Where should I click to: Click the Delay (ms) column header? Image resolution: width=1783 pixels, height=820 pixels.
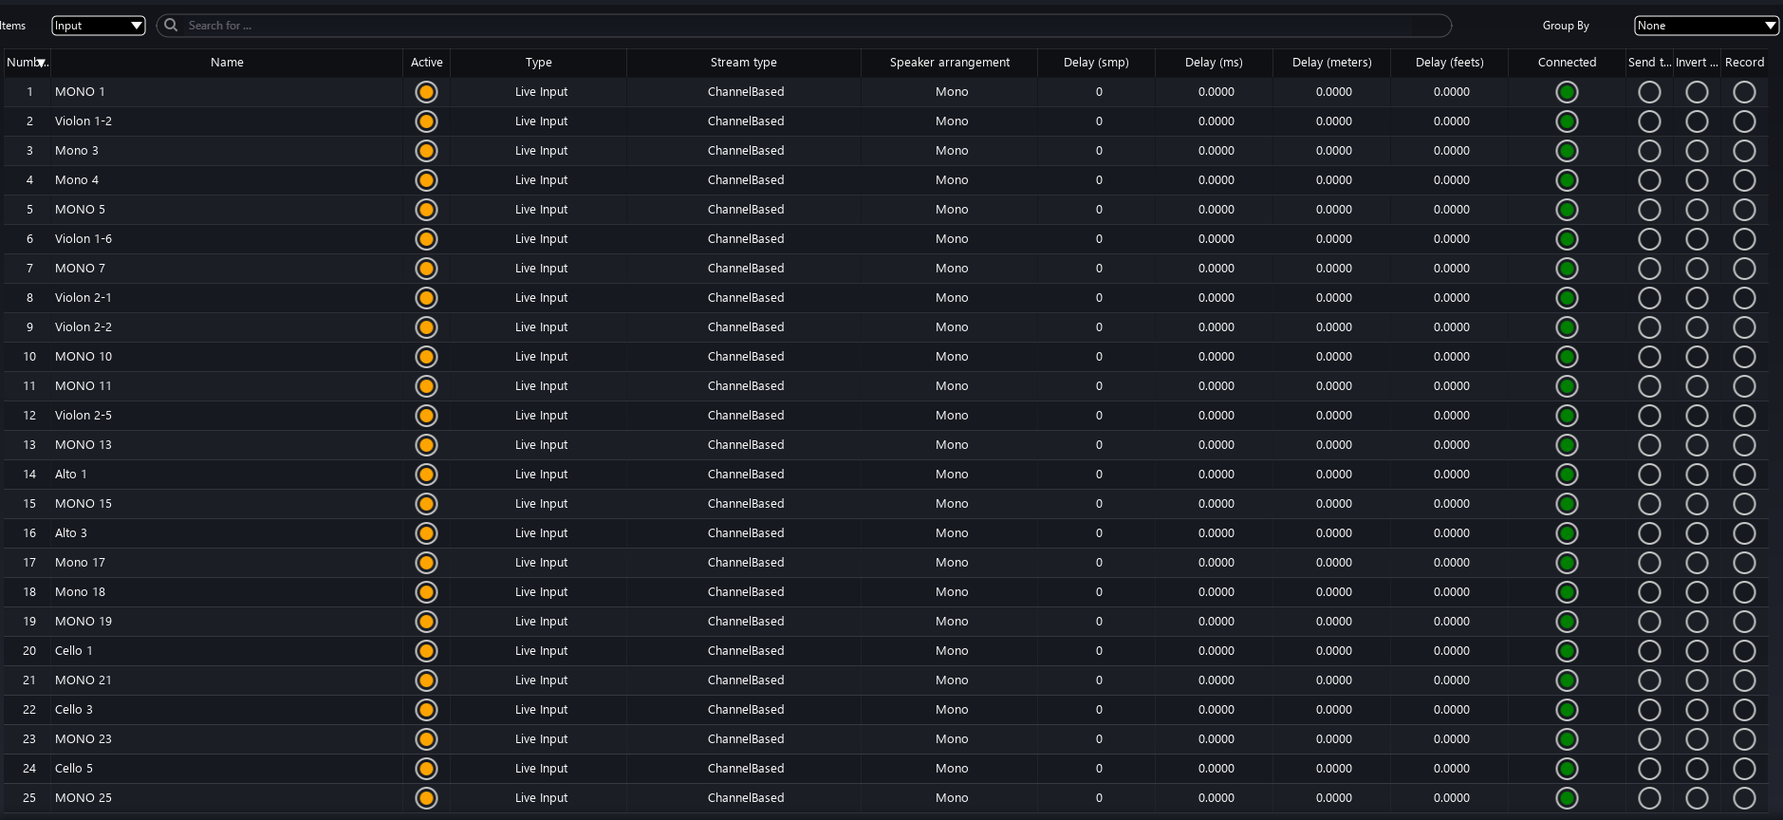click(1213, 63)
